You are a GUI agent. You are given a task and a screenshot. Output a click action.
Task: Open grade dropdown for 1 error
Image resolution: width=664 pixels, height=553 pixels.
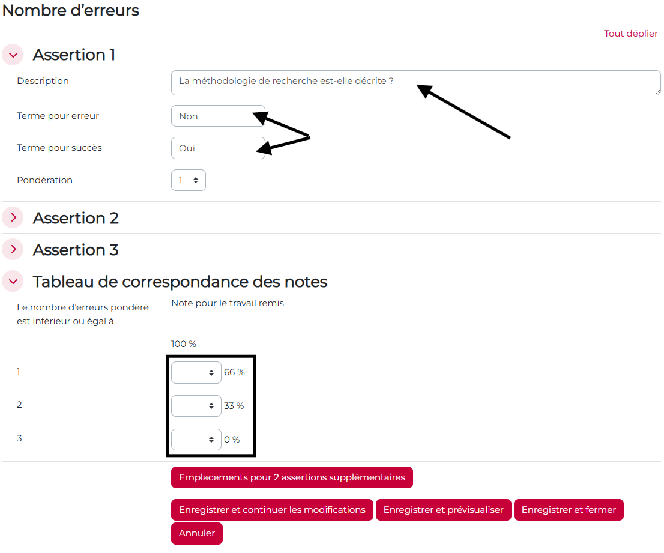[196, 373]
